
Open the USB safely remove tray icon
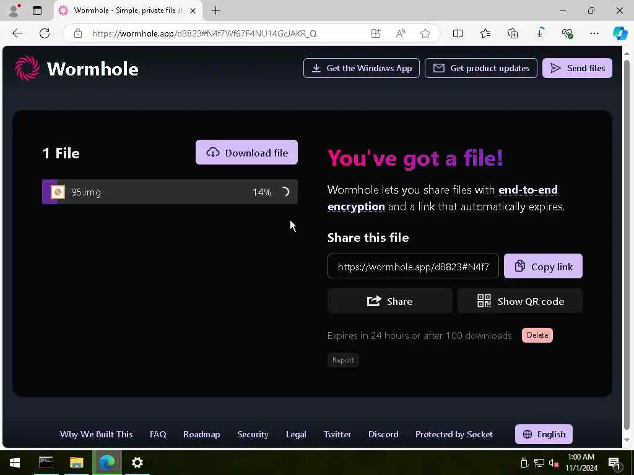(524, 463)
